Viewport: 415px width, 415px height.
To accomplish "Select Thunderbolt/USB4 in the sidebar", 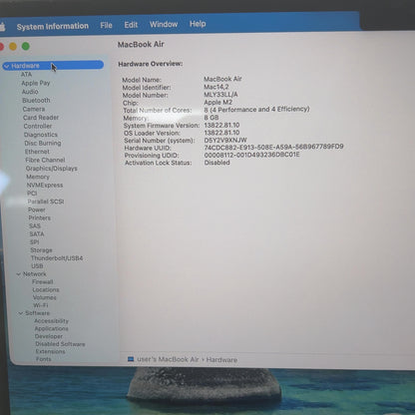I will 57,258.
